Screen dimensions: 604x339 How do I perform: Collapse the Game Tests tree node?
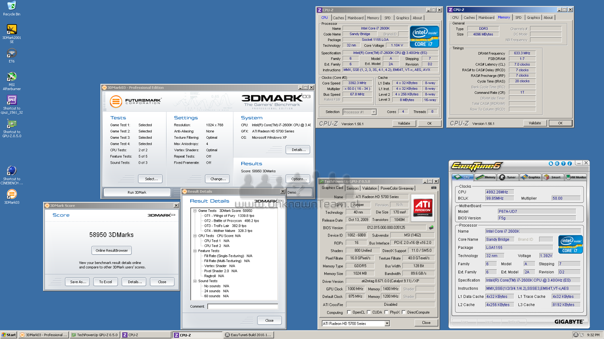pyautogui.click(x=195, y=211)
